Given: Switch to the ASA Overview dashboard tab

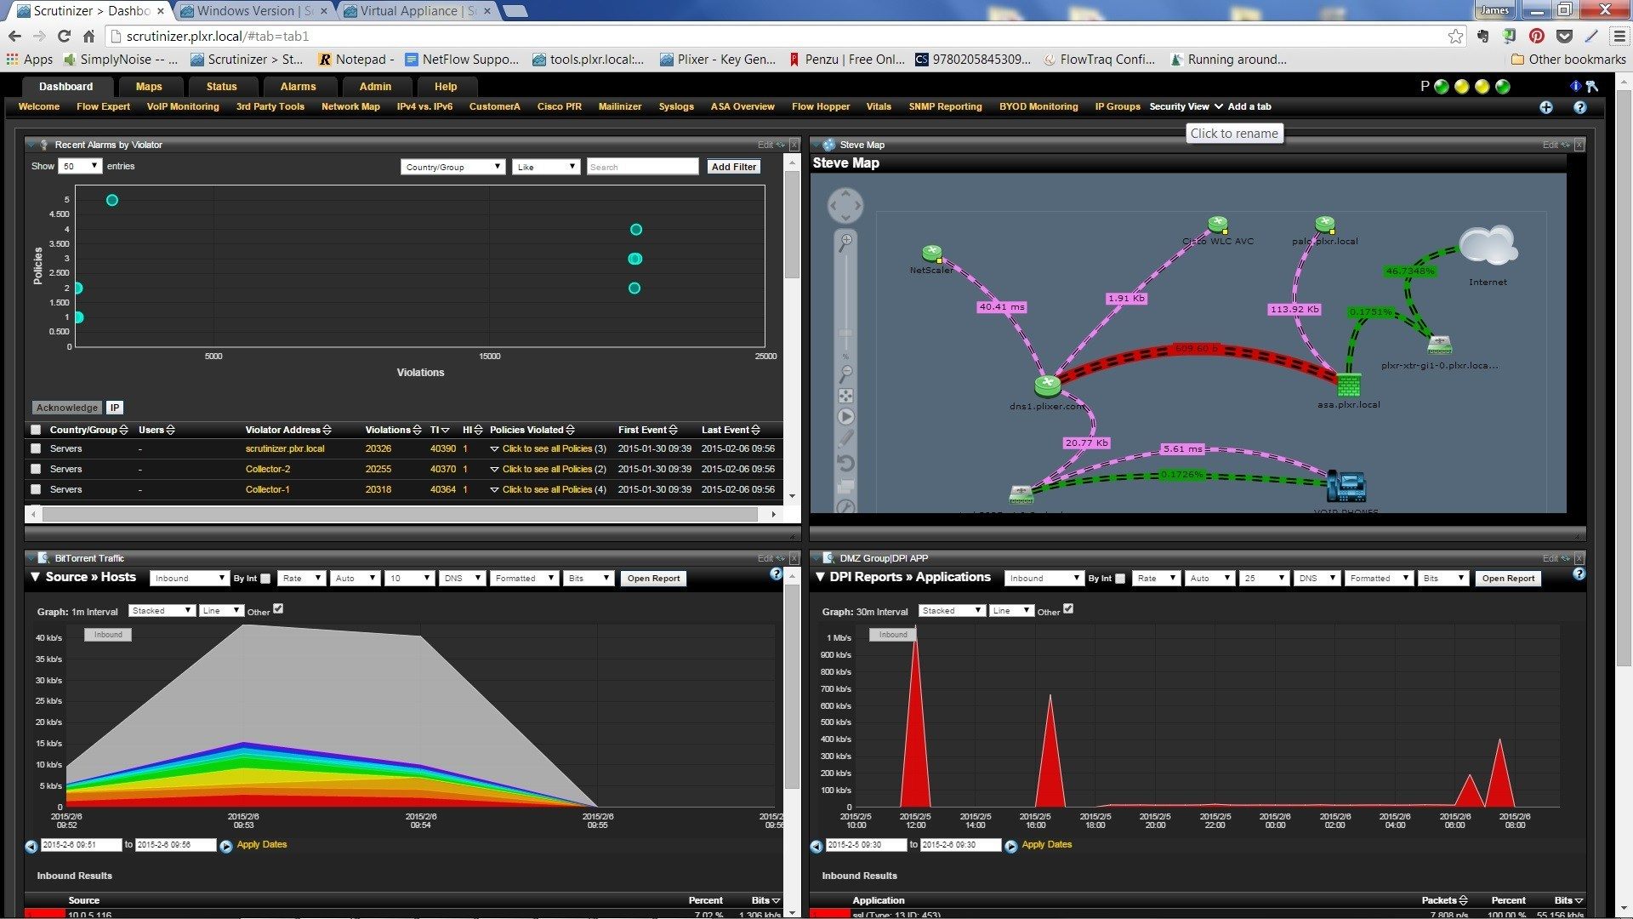Looking at the screenshot, I should click(x=743, y=107).
